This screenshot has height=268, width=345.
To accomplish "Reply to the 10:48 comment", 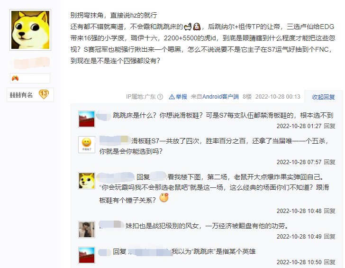I will 329,211.
